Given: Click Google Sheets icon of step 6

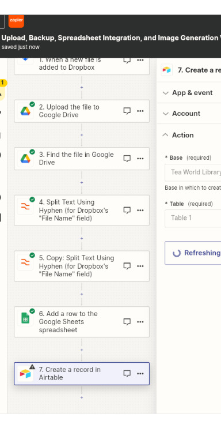Looking at the screenshot, I should pos(25,318).
